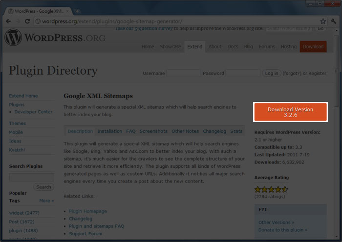This screenshot has width=342, height=242.
Task: Open the Blog nav item
Action: click(248, 47)
